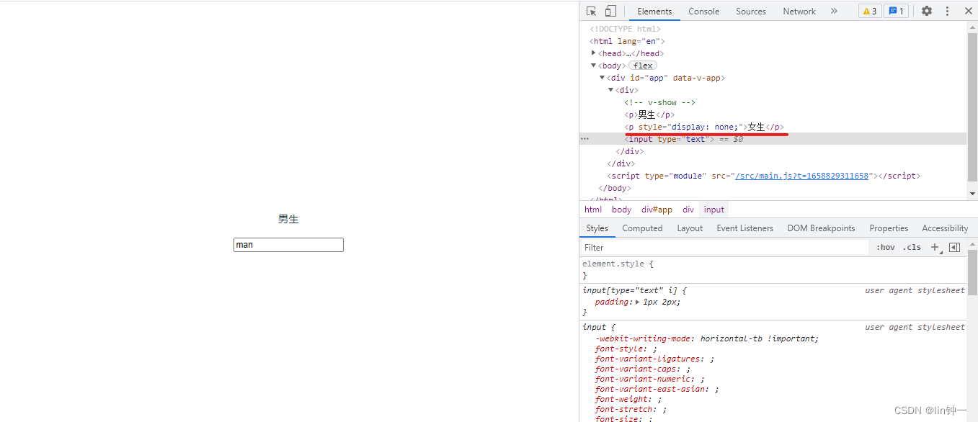Click the text input containing 'man'

(x=288, y=245)
